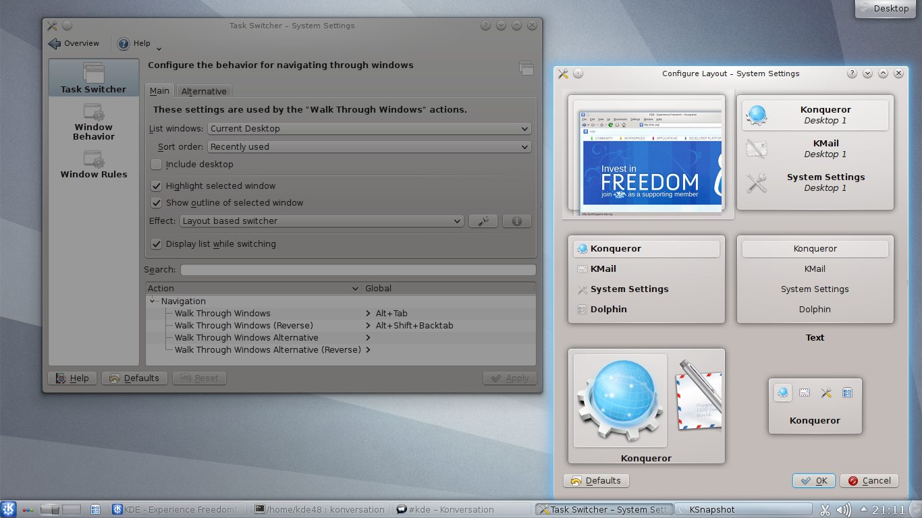Click the Apply button

(x=510, y=378)
